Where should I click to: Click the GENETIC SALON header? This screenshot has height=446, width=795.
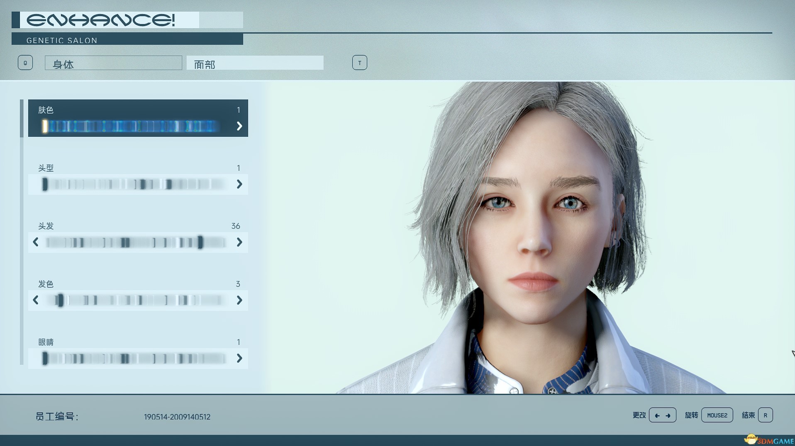(62, 40)
